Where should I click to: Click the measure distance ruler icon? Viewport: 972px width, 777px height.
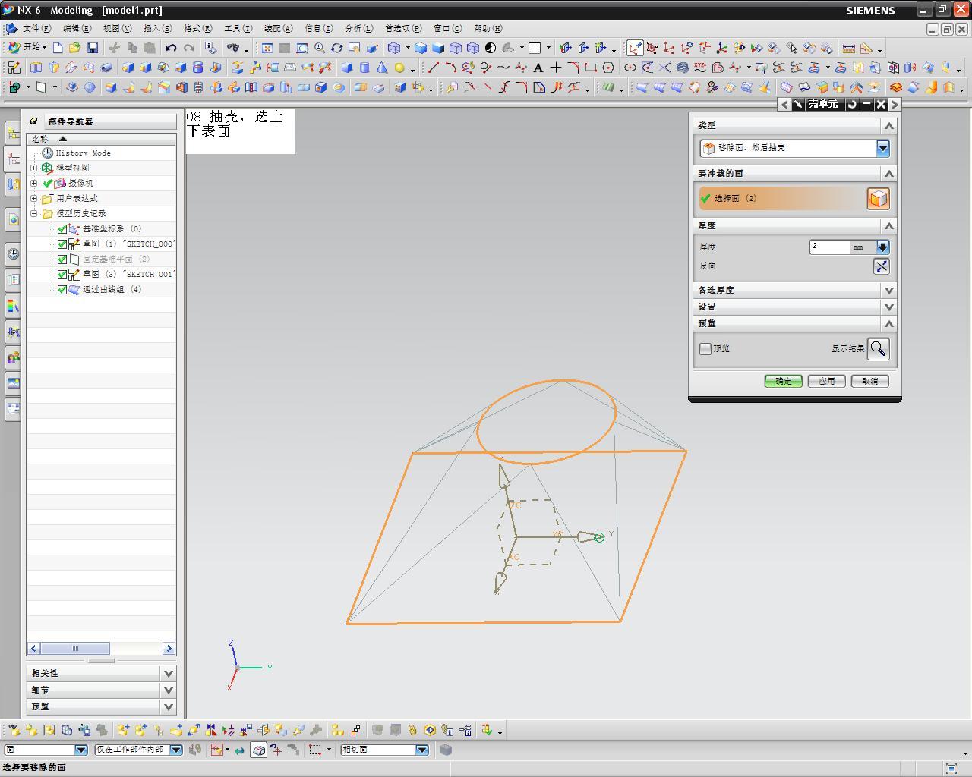[x=848, y=48]
